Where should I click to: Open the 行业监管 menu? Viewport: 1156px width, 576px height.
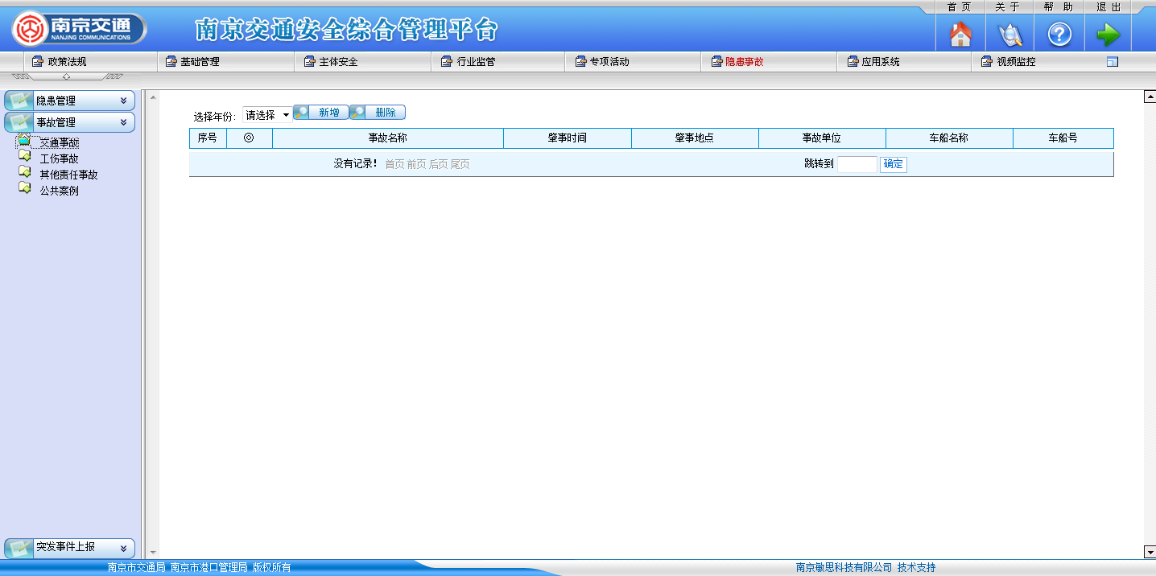[476, 62]
